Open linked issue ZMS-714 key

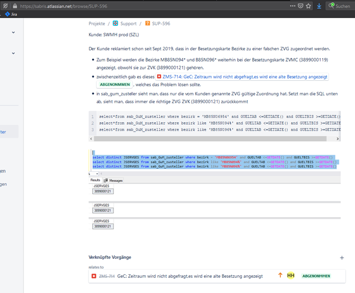(x=107, y=276)
